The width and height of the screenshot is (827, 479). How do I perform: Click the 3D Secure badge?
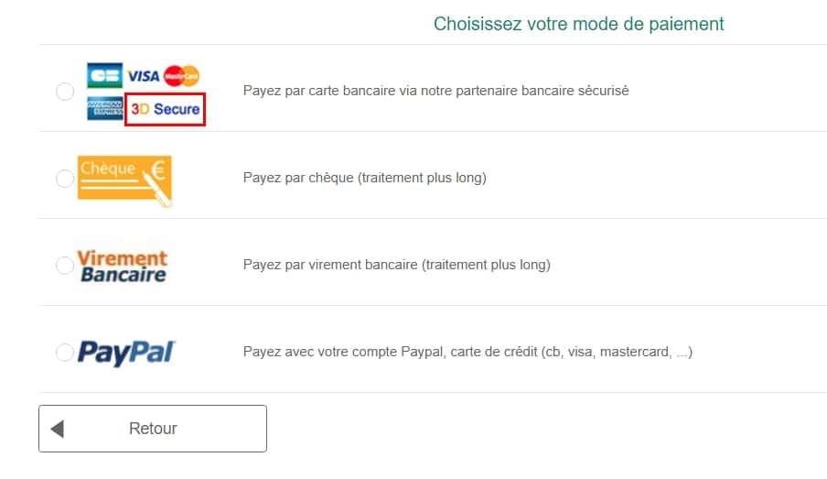165,109
